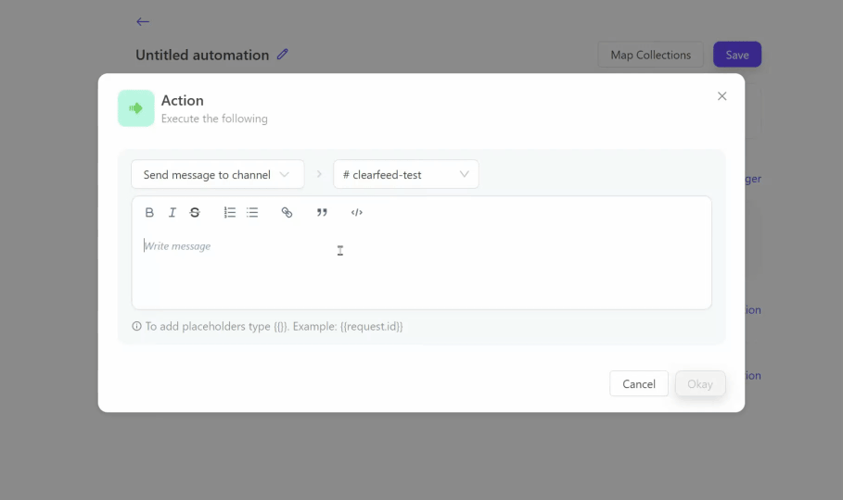The image size is (843, 500).
Task: Apply strikethrough formatting to message
Action: tap(195, 213)
